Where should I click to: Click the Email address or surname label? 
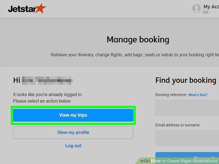[x=177, y=125]
